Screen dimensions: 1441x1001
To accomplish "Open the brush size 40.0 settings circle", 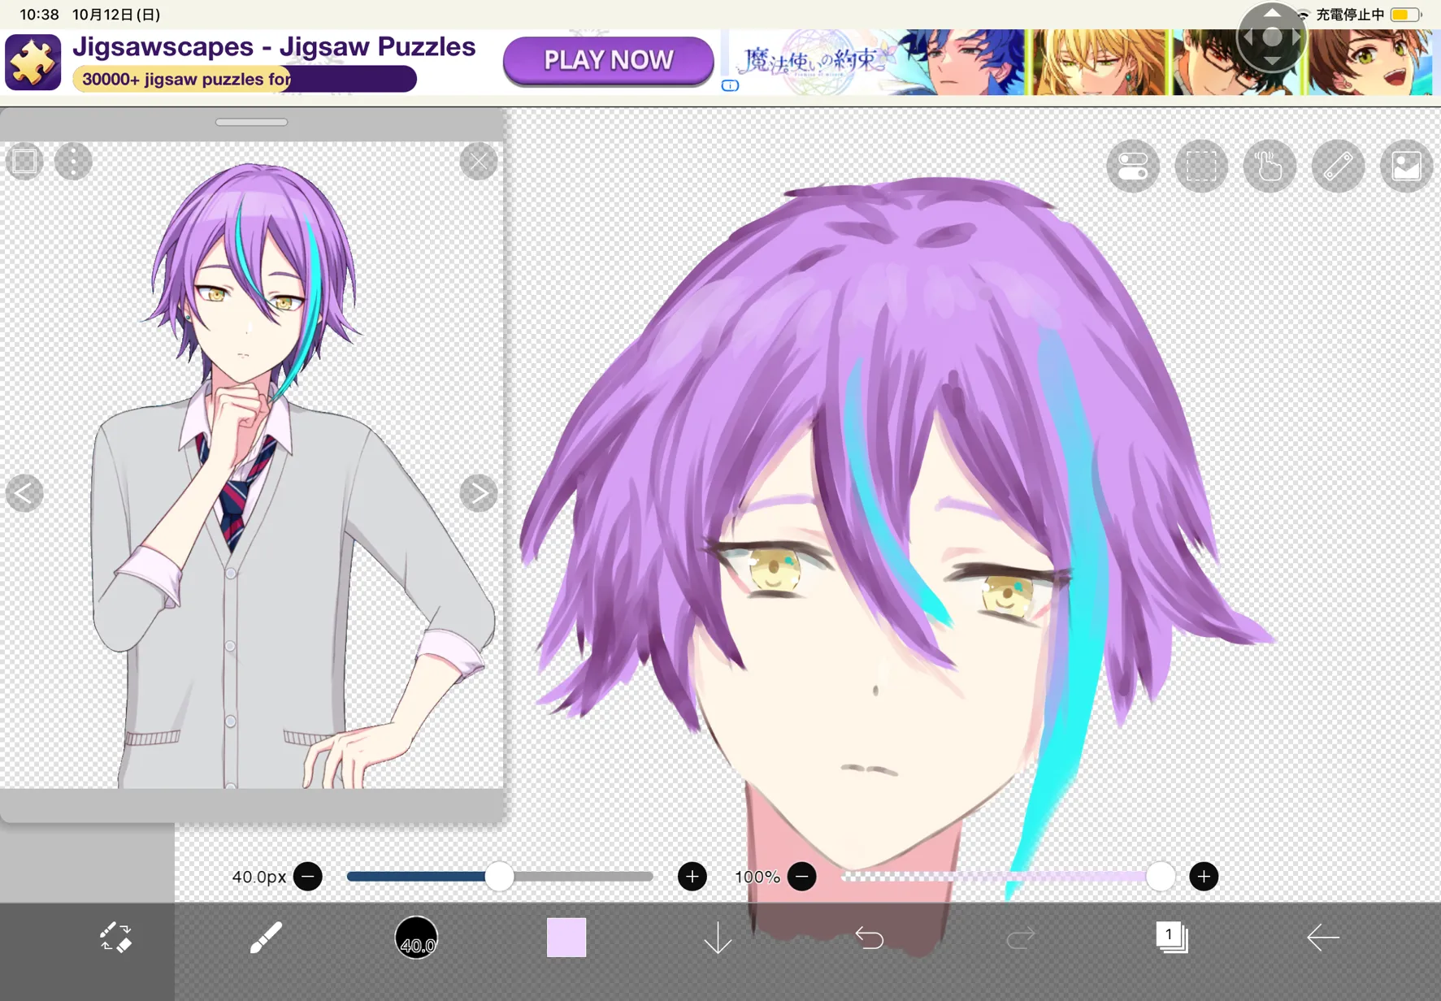I will (x=416, y=938).
